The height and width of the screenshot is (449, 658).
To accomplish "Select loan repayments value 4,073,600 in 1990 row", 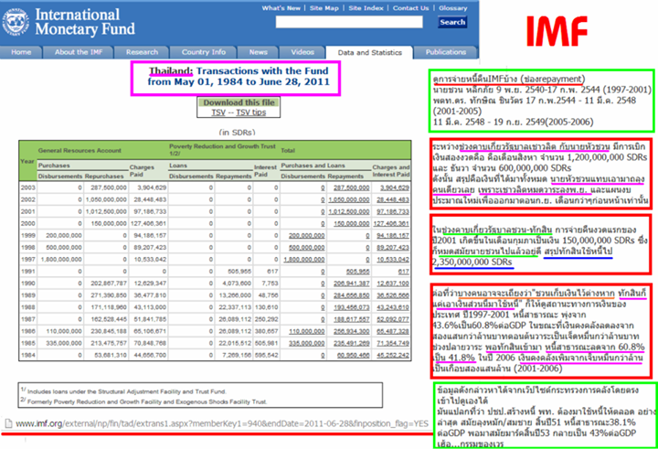I will click(x=237, y=283).
